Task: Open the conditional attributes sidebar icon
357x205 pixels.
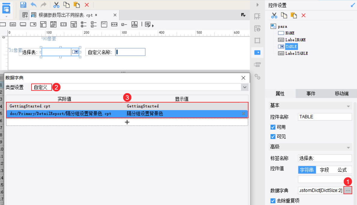Action: tap(257, 65)
